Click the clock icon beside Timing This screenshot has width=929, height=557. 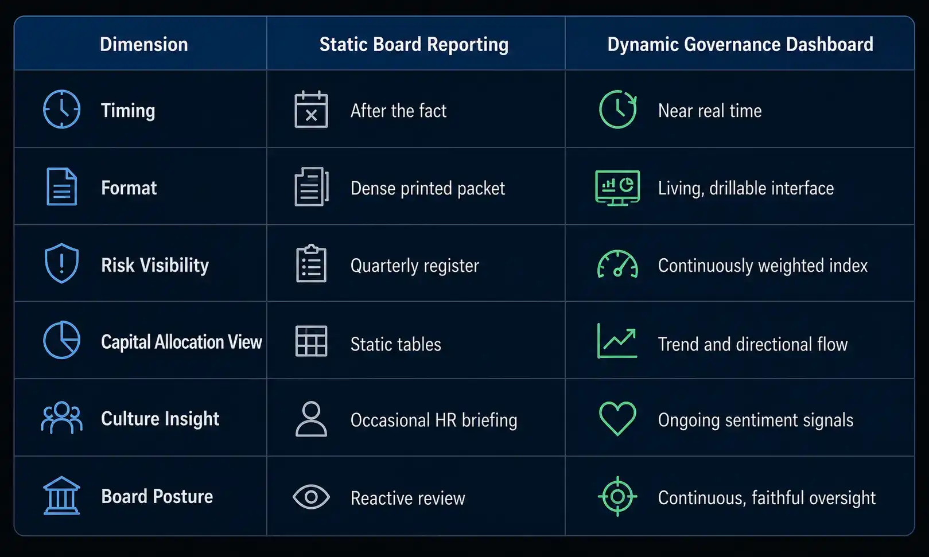tap(61, 109)
